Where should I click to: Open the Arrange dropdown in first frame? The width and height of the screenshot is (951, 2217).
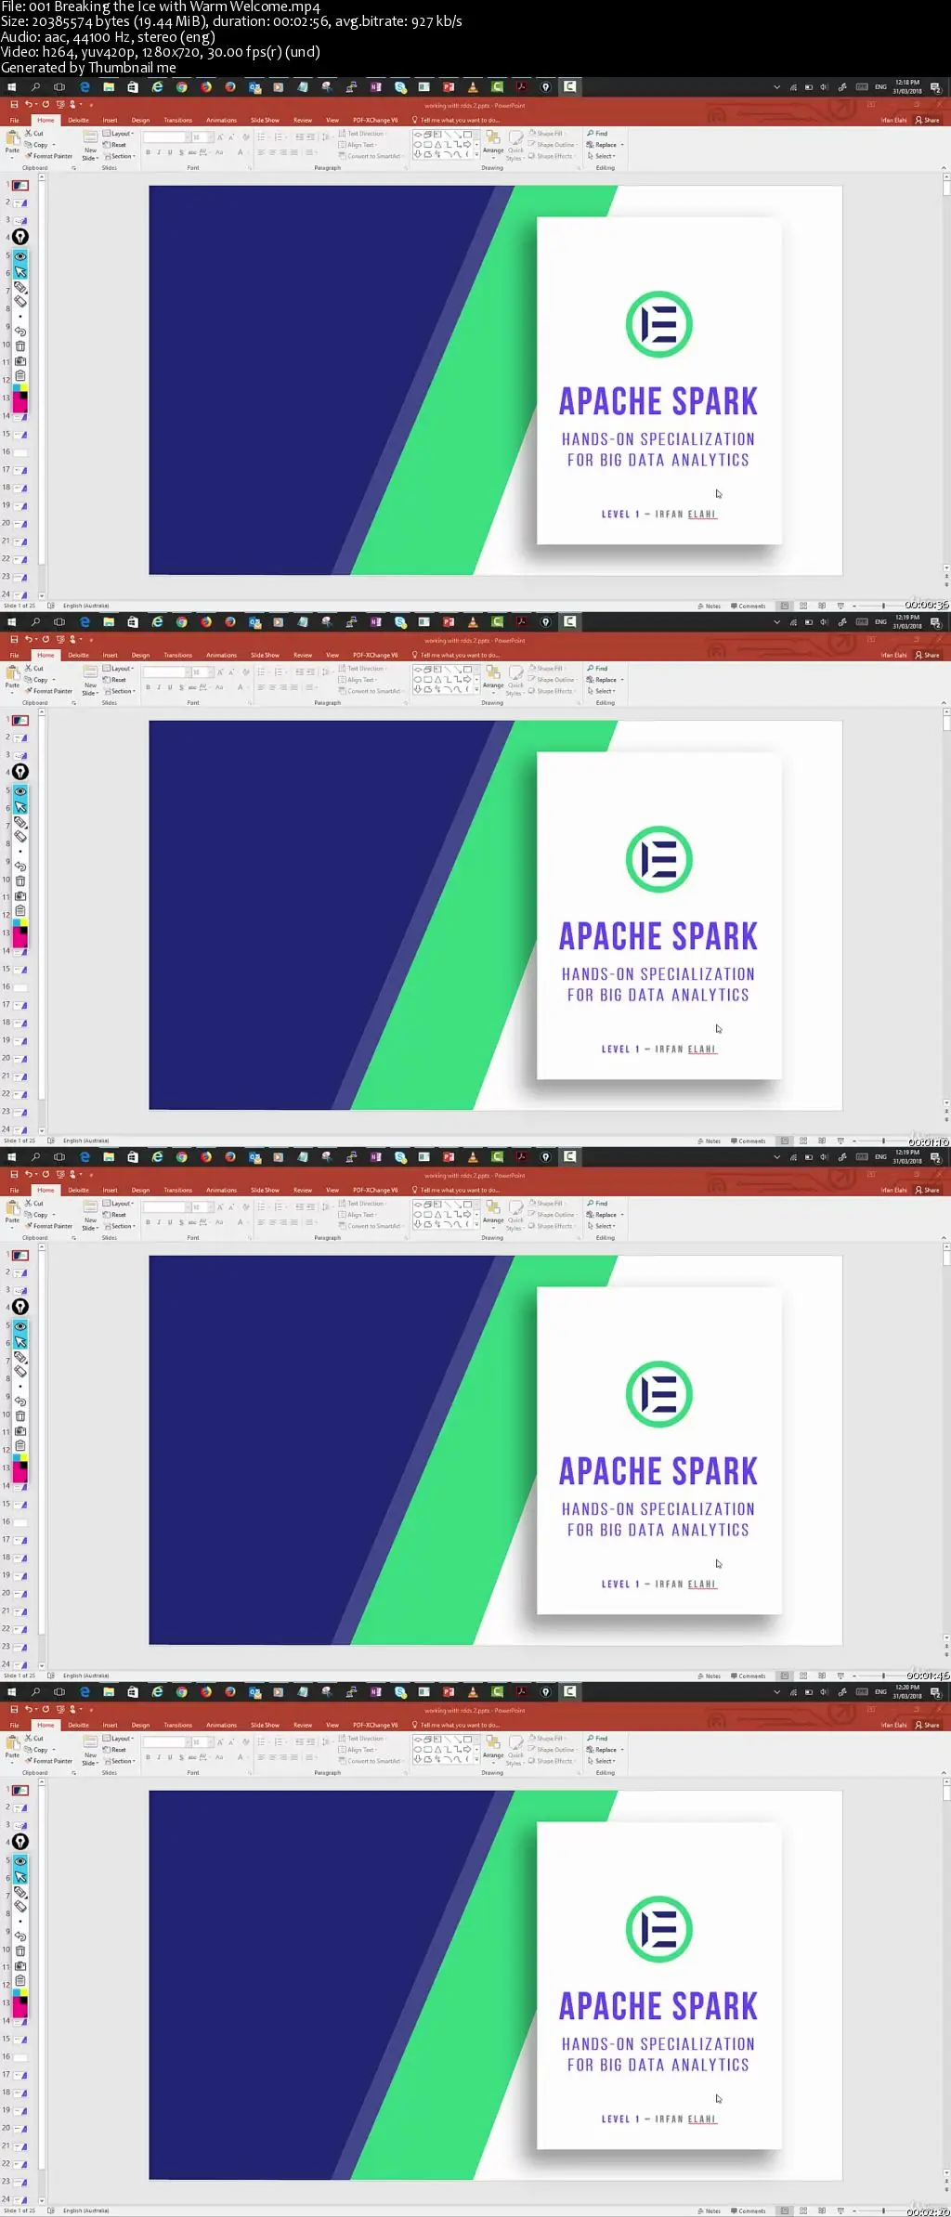pyautogui.click(x=493, y=144)
